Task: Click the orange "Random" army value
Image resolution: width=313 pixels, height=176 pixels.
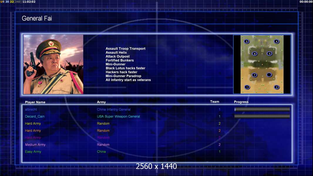Action: pos(103,131)
